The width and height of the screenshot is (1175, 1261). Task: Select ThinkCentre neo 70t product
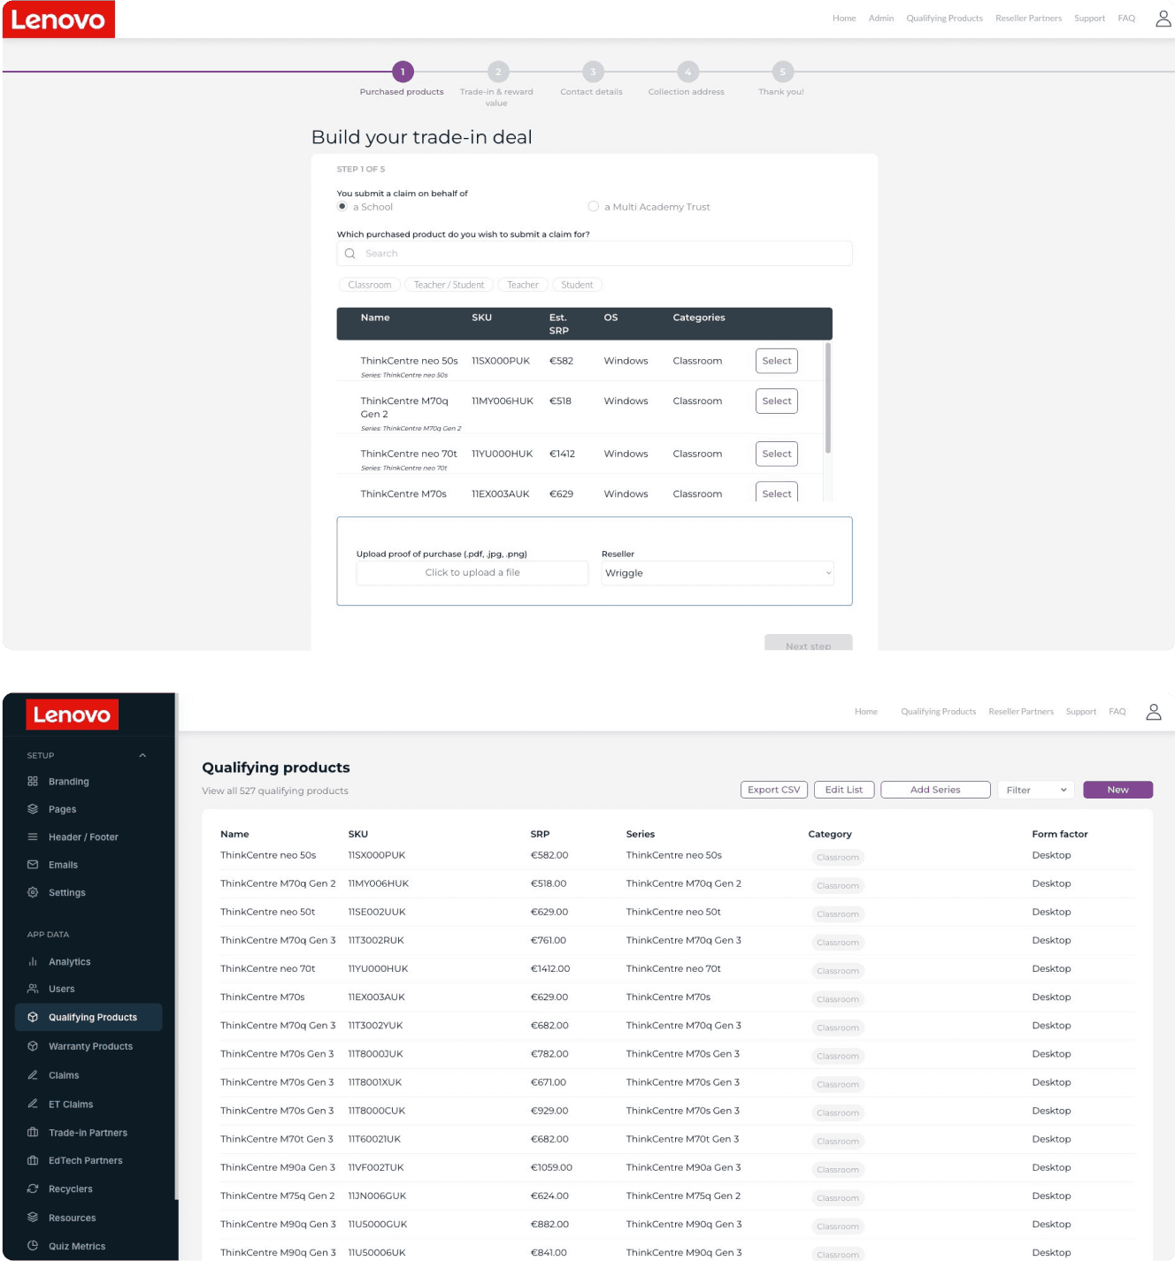click(777, 455)
